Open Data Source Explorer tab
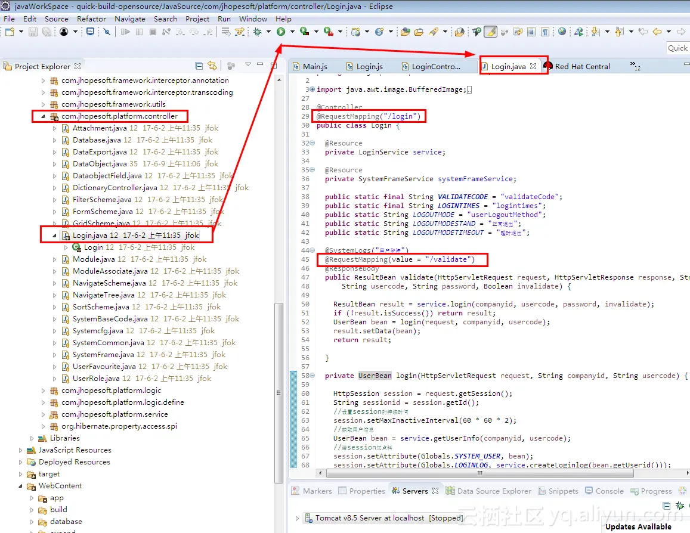 tap(488, 491)
